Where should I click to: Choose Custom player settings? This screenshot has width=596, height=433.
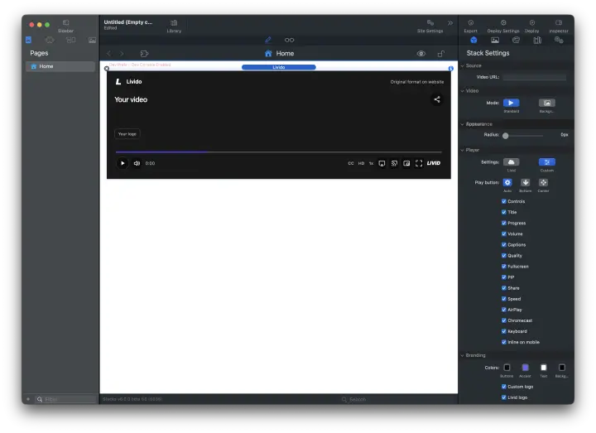tap(547, 162)
